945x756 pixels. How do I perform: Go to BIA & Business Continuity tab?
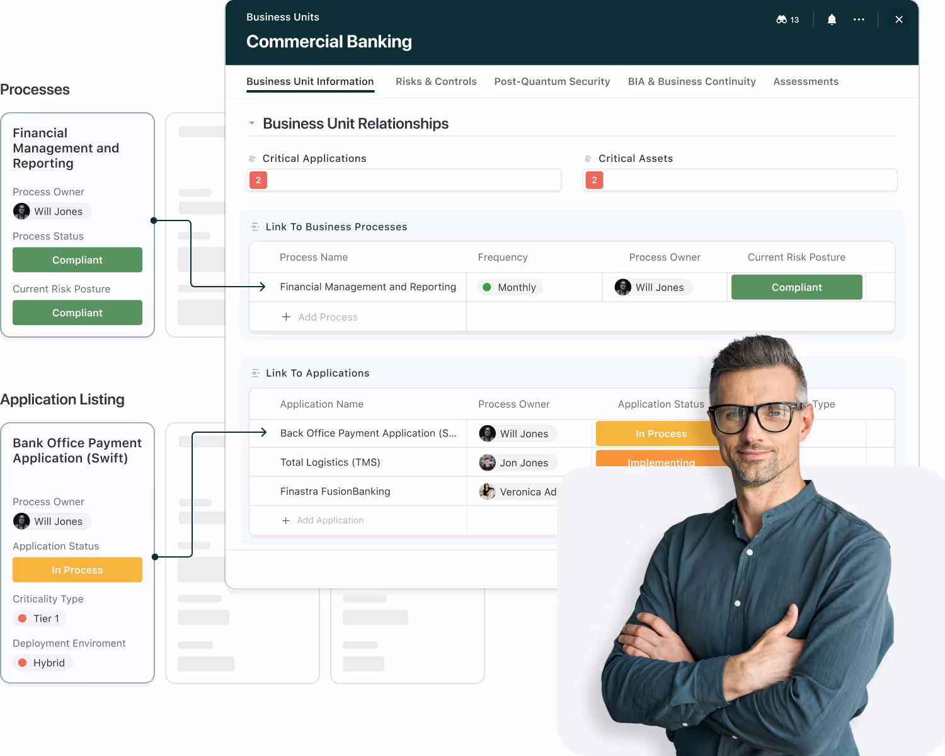(x=692, y=82)
